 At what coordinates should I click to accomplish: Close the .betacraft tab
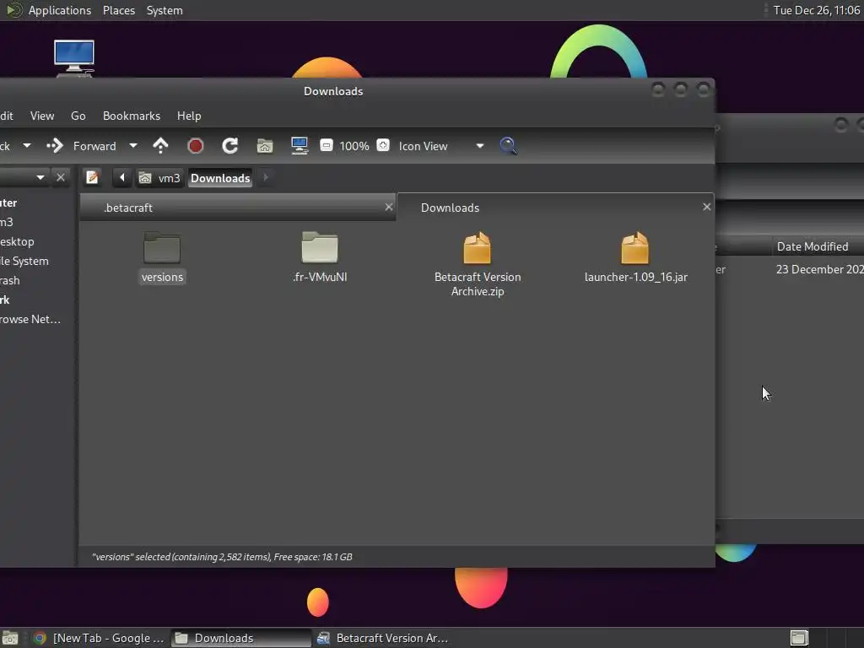point(389,208)
